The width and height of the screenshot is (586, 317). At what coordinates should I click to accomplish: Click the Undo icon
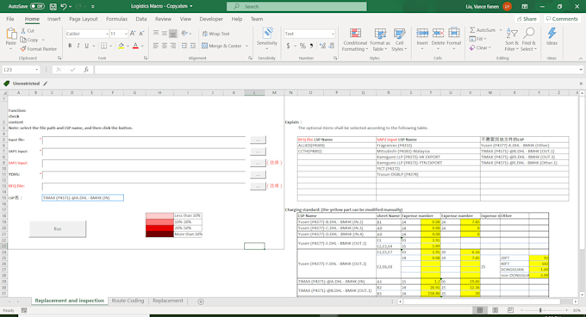64,6
